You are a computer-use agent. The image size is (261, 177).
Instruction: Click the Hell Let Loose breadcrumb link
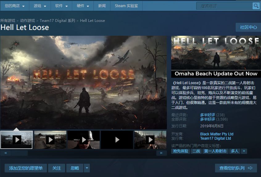coord(92,21)
